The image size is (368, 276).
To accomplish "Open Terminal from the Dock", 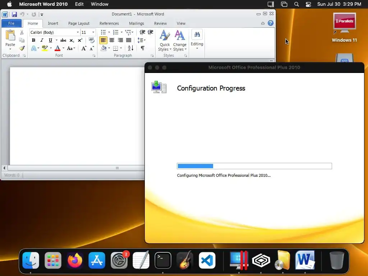I will point(163,260).
